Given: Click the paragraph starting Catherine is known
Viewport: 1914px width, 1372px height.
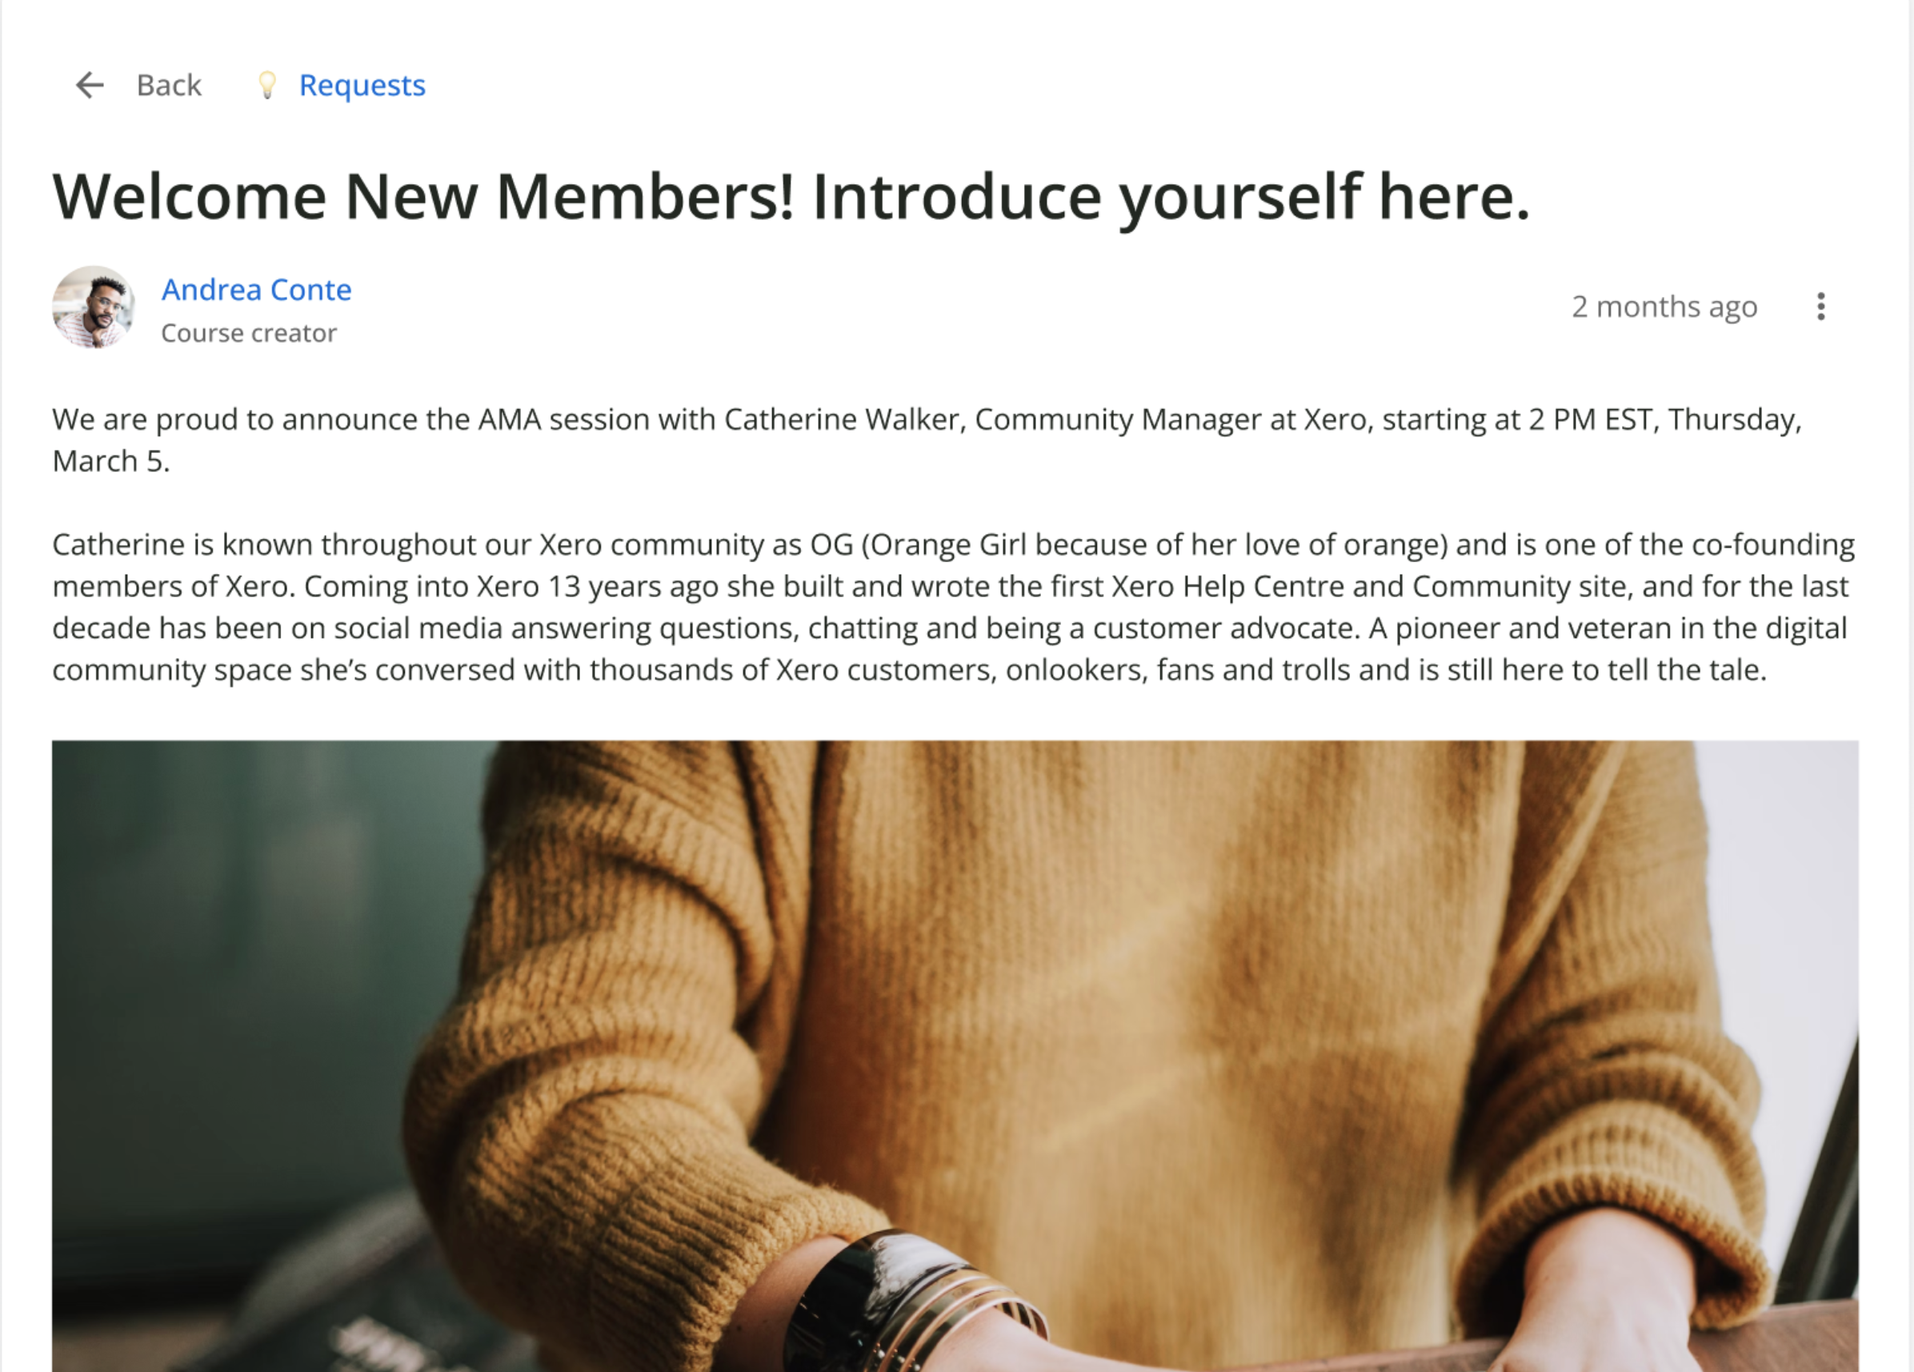Looking at the screenshot, I should 954,607.
